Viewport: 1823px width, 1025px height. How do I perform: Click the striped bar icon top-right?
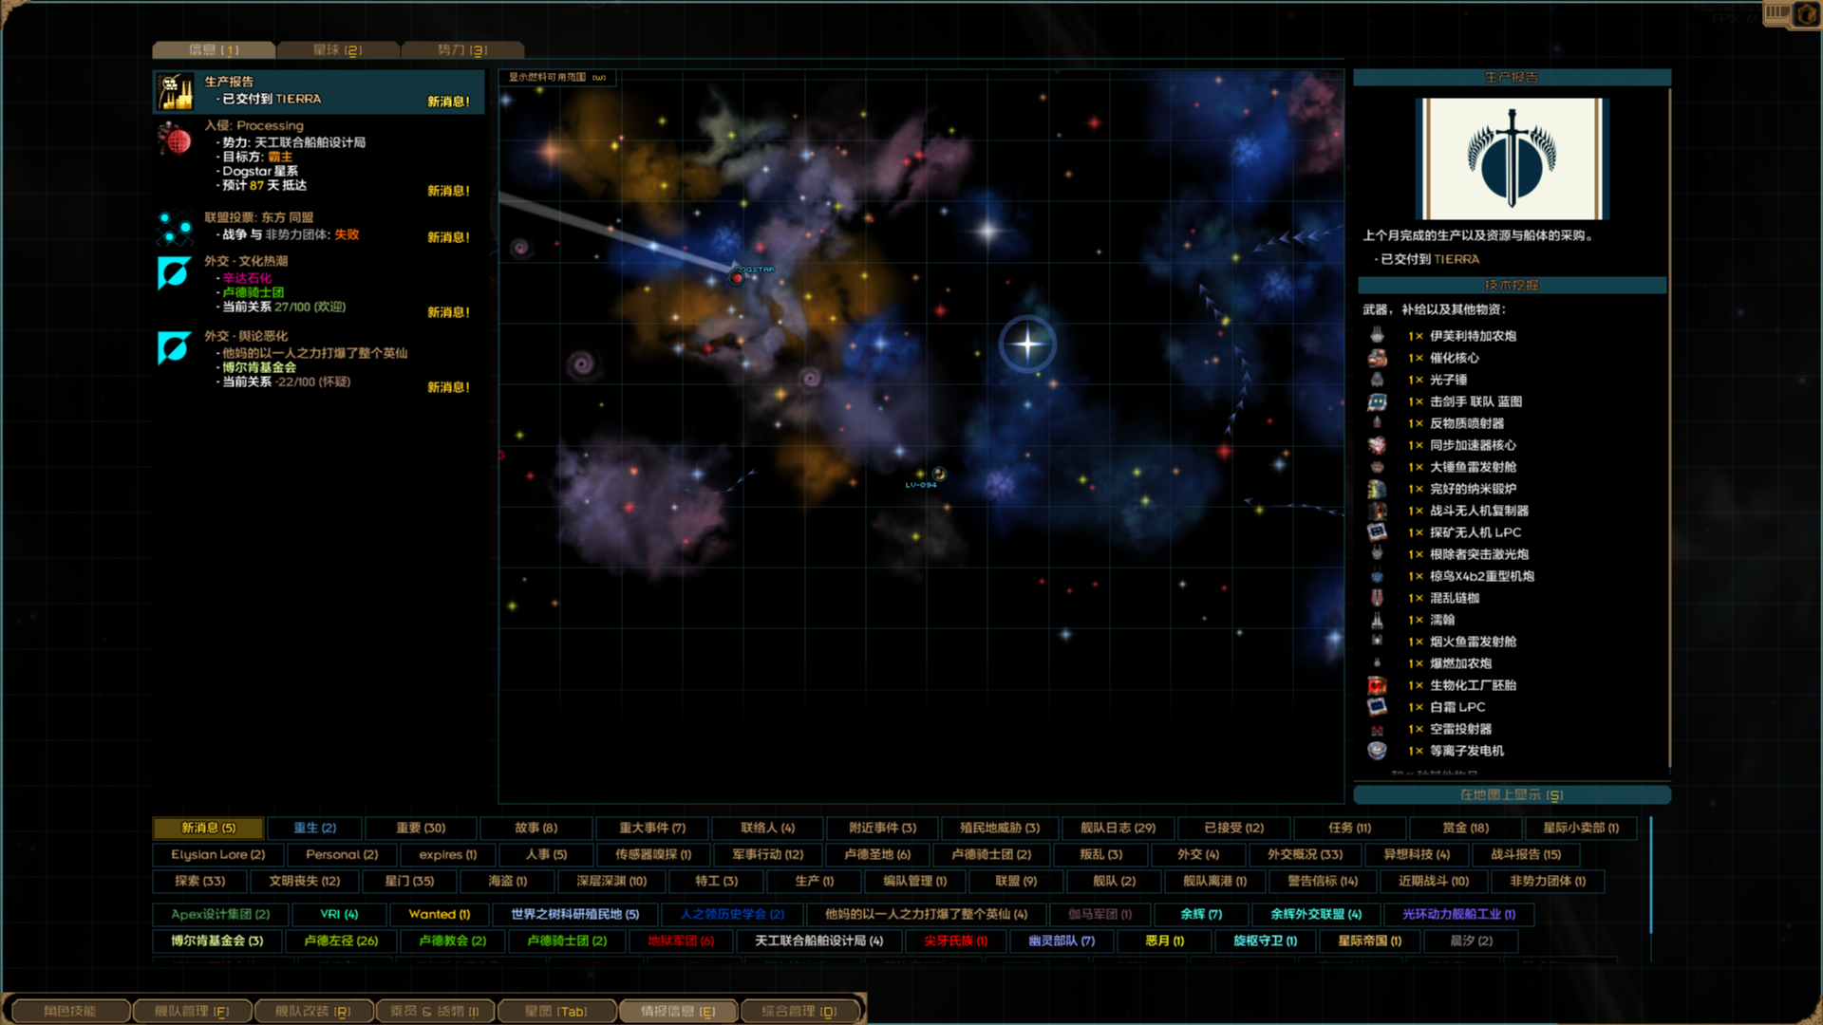point(1777,13)
